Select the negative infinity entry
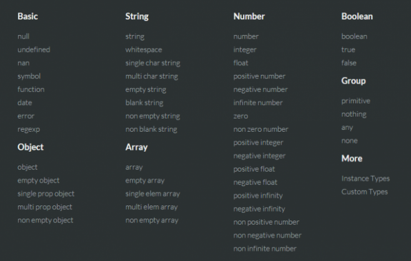The image size is (411, 261). [259, 209]
